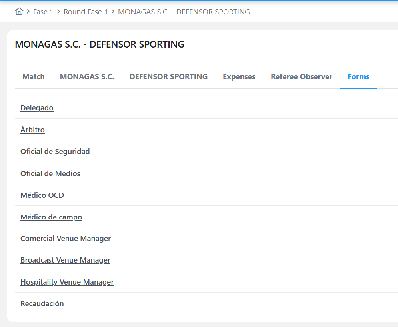
Task: Open the Oficial de Medios form
Action: click(50, 173)
